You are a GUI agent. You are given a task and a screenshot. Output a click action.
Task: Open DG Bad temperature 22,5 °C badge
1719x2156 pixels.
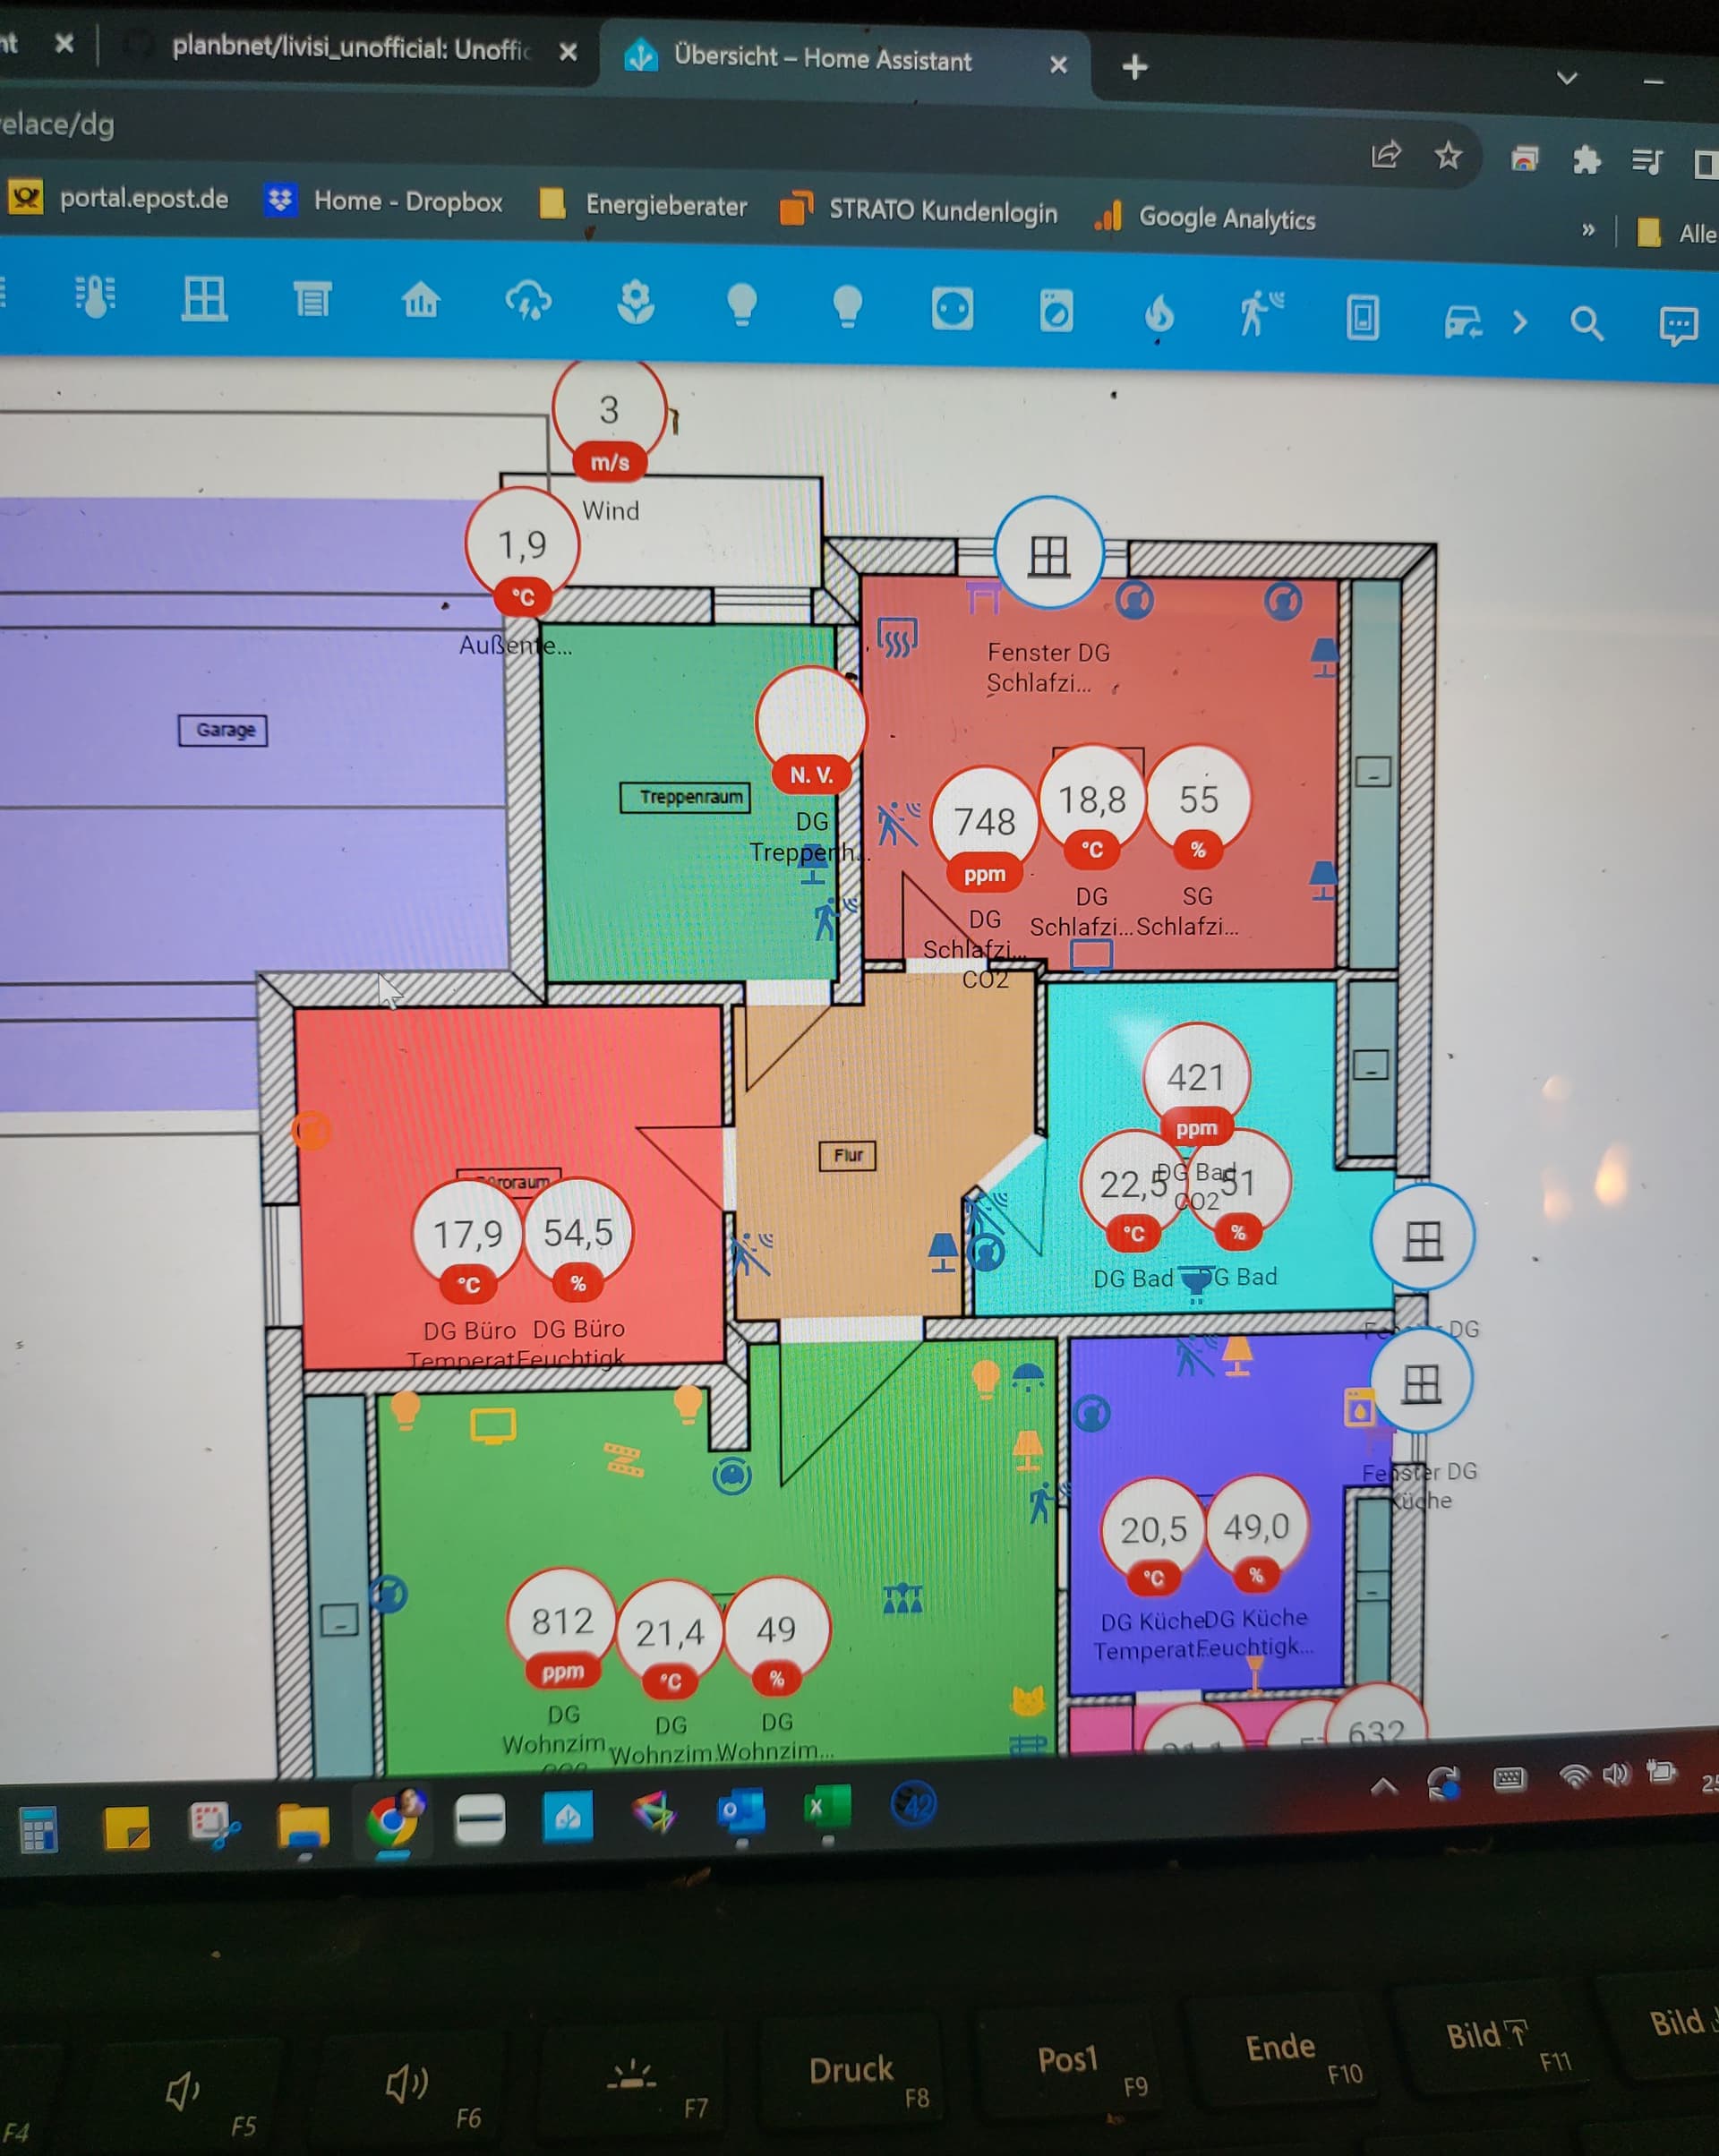[x=1133, y=1192]
